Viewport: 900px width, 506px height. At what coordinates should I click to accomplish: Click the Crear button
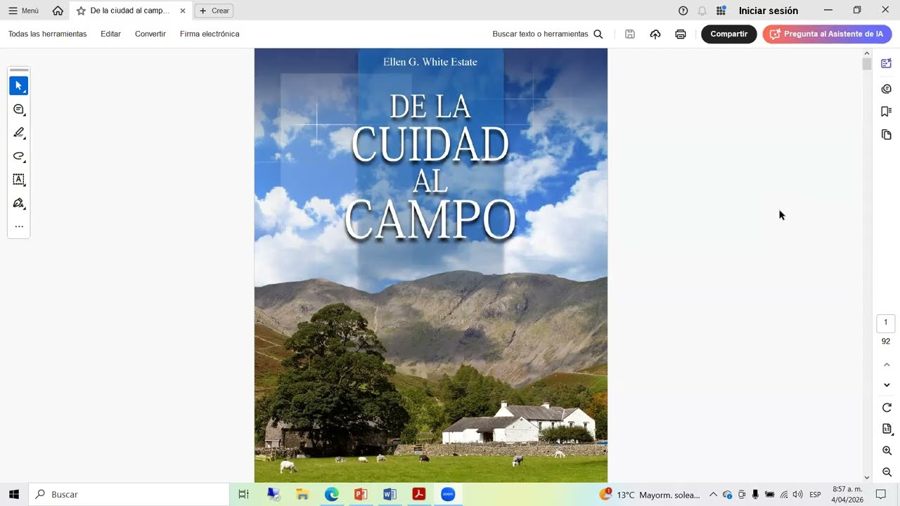click(214, 11)
